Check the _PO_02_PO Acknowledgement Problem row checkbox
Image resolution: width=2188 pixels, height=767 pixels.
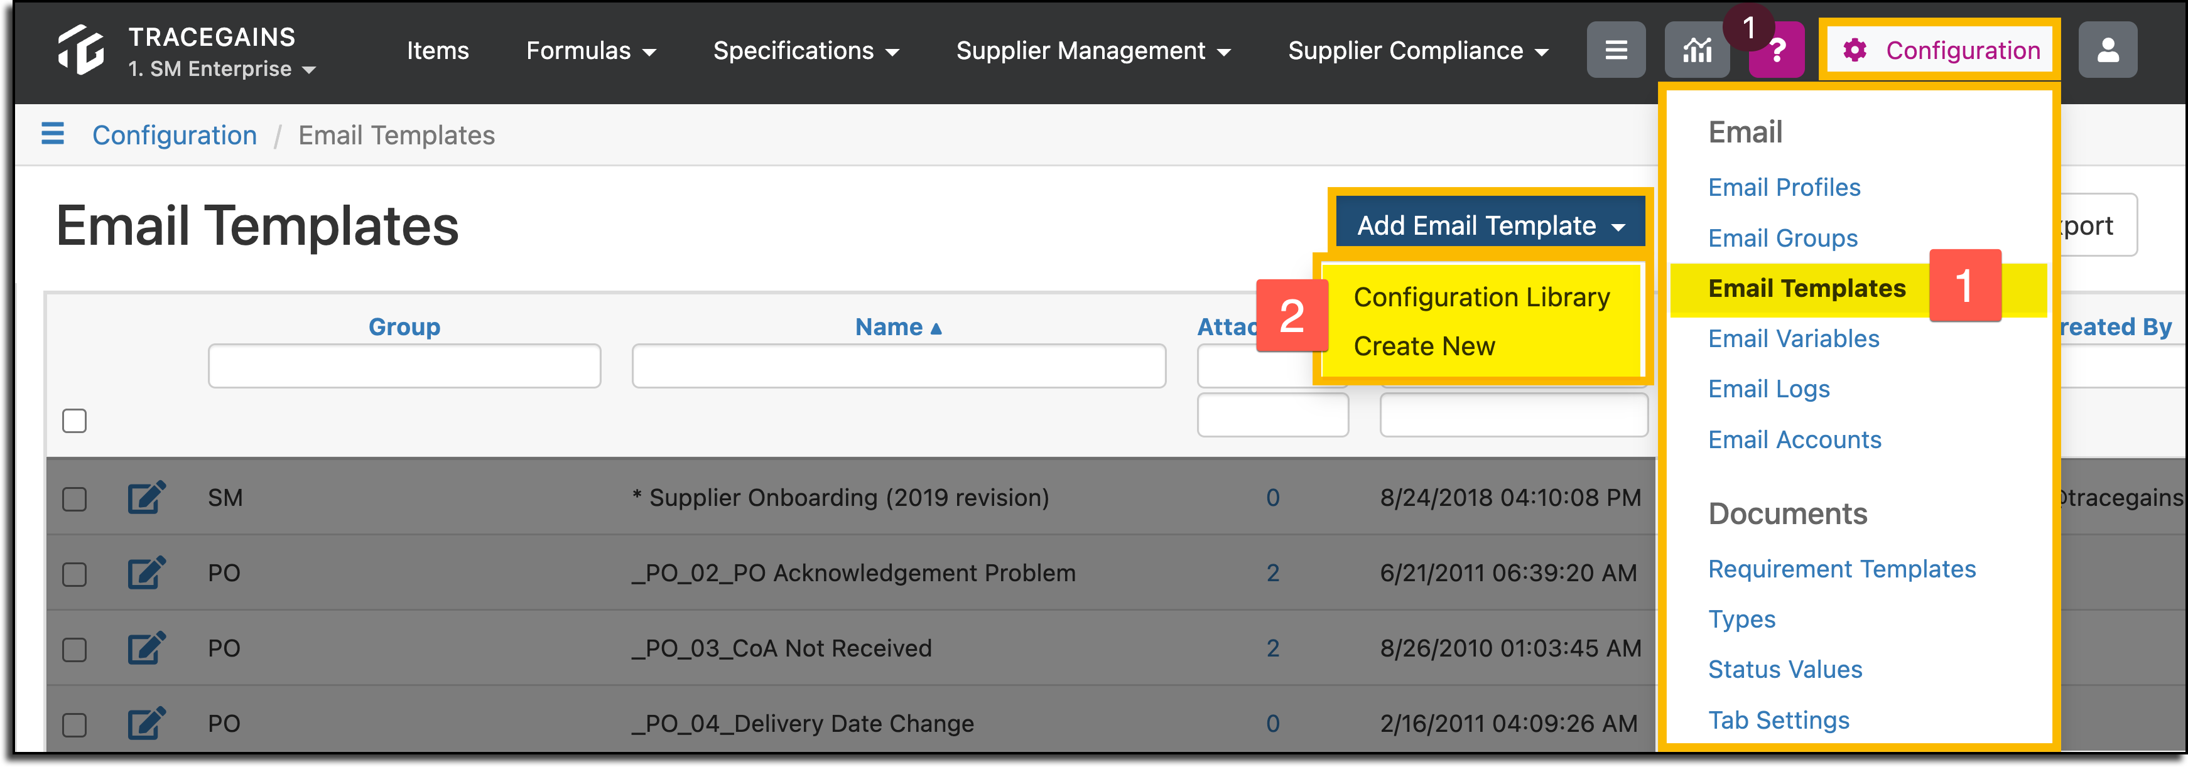coord(75,574)
